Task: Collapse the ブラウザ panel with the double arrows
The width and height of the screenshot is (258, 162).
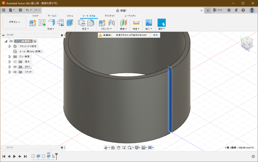Action: click(3, 35)
